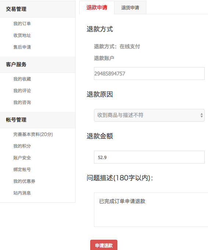
Task: Click dropdown arrows on refund reason select
Action: 202,115
